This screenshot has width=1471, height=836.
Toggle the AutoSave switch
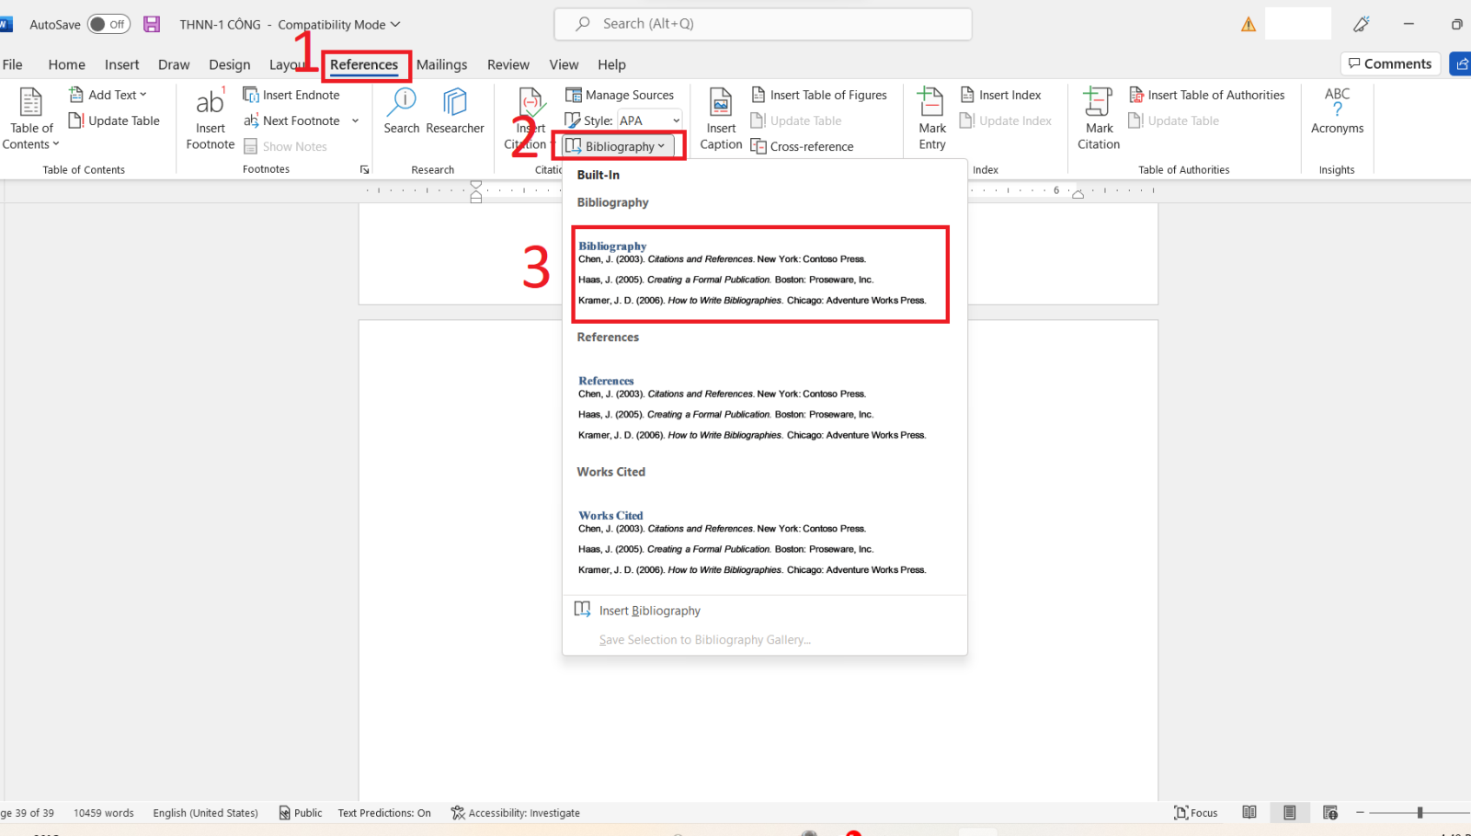tap(108, 25)
